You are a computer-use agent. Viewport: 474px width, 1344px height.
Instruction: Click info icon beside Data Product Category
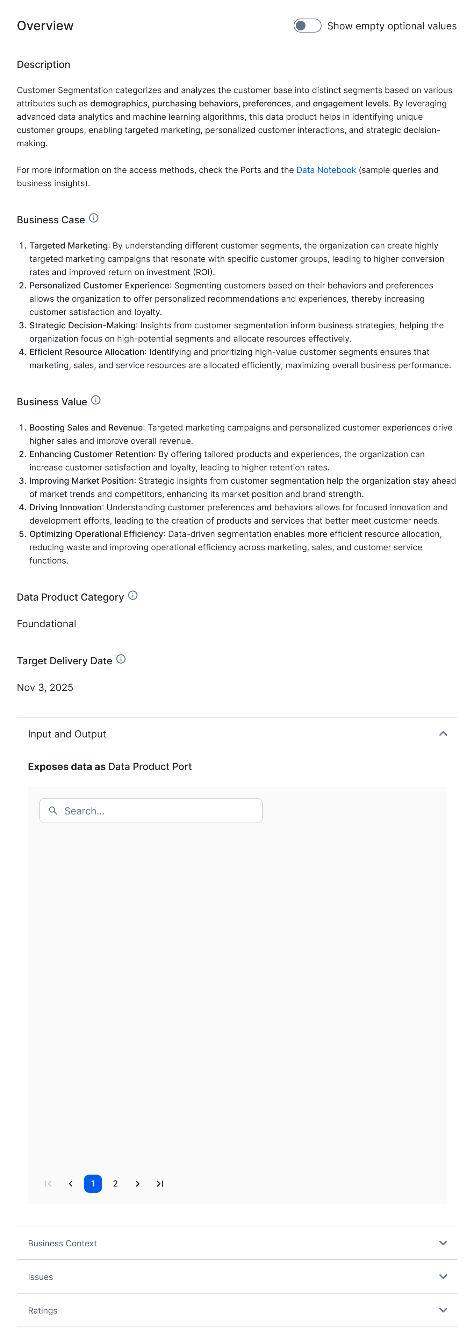[x=133, y=595]
